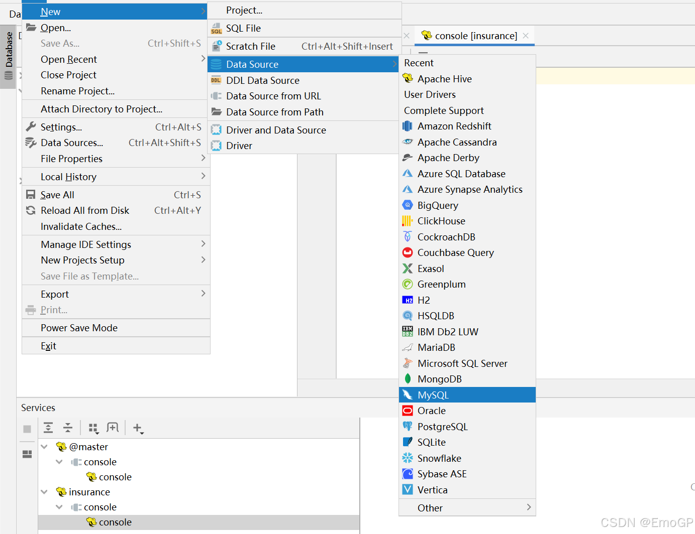The width and height of the screenshot is (695, 534).
Task: Collapse the console node under @master
Action: 59,462
